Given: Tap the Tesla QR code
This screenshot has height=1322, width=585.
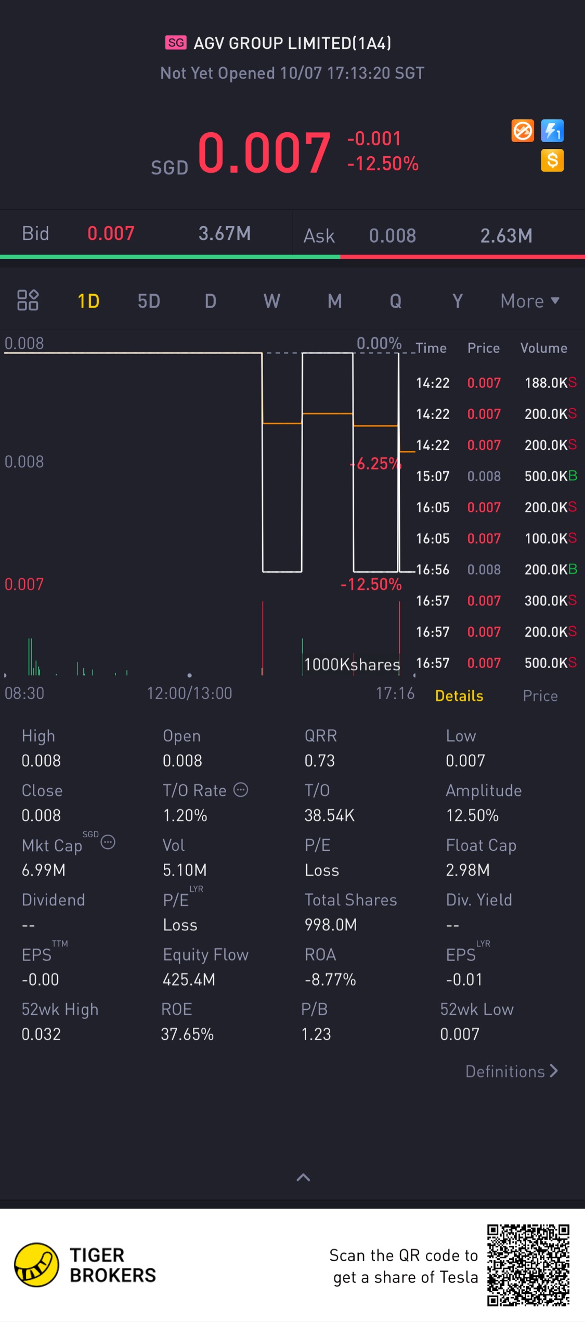Looking at the screenshot, I should (x=528, y=1265).
